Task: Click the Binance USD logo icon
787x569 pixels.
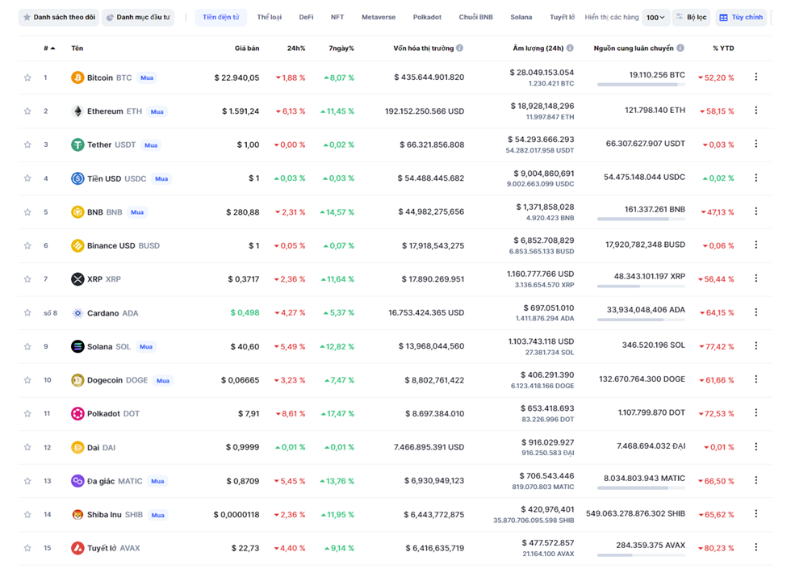Action: (x=77, y=246)
